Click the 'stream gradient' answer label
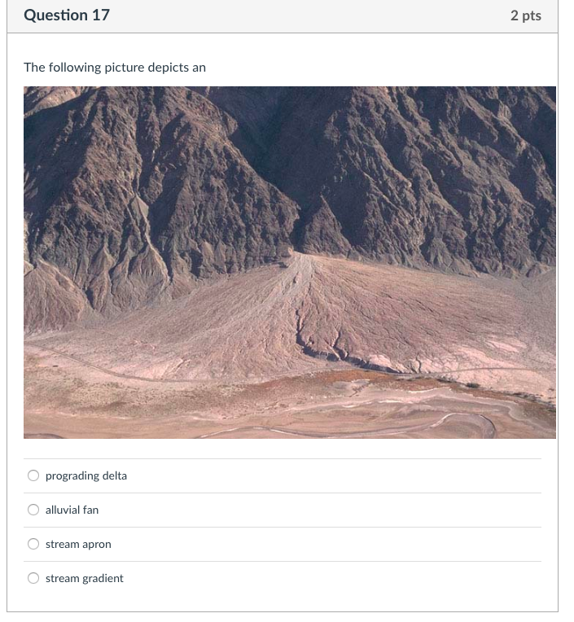Screen dimensions: 574x622 85,578
